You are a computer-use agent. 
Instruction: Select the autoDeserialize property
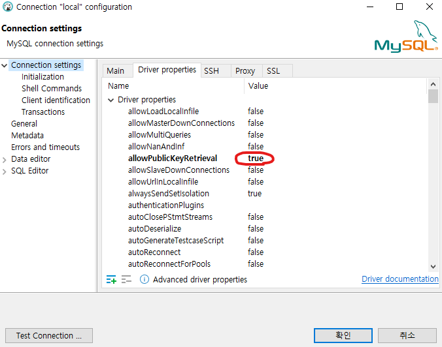[x=154, y=229]
